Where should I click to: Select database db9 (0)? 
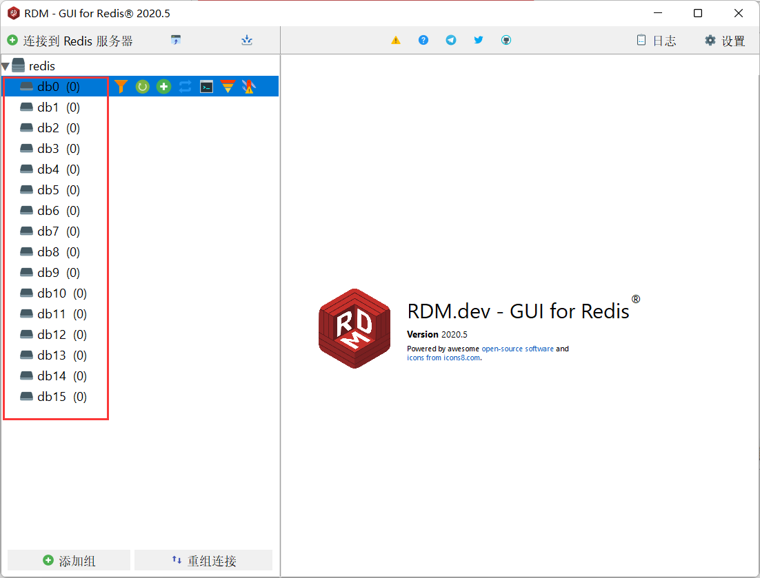tap(50, 273)
